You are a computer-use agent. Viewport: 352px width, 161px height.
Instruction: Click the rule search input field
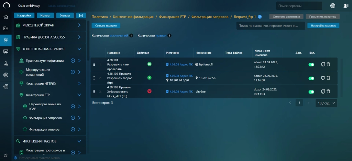click(x=271, y=25)
